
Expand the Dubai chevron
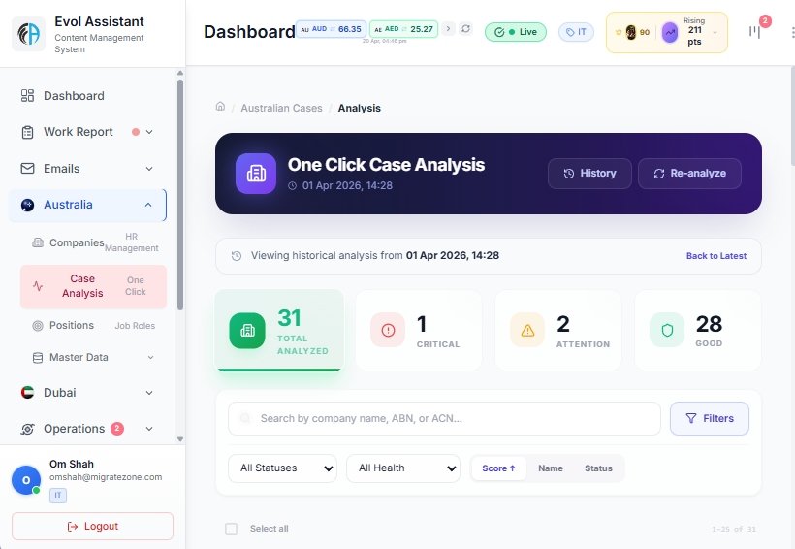click(149, 393)
